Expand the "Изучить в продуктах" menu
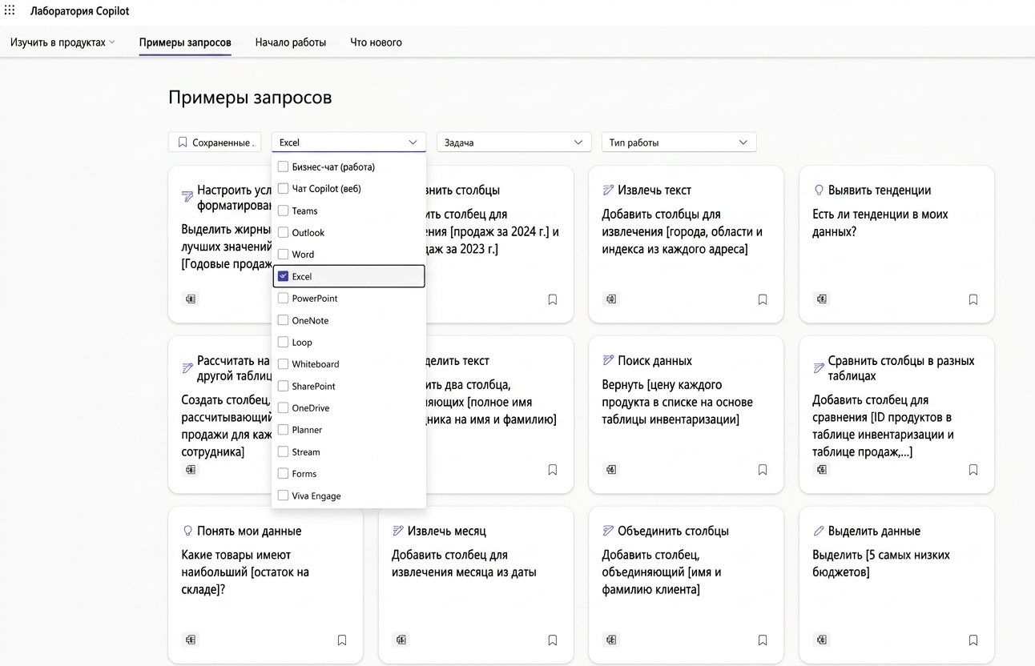Viewport: 1035px width, 666px height. pyautogui.click(x=62, y=42)
